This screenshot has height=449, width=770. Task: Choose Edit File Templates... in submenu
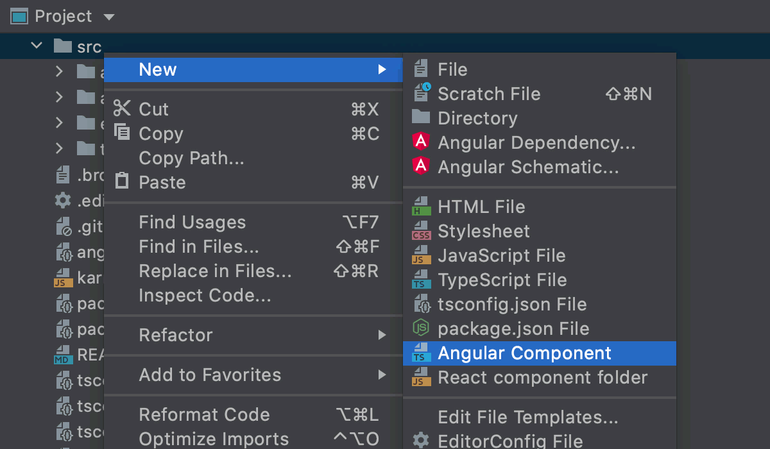point(540,418)
